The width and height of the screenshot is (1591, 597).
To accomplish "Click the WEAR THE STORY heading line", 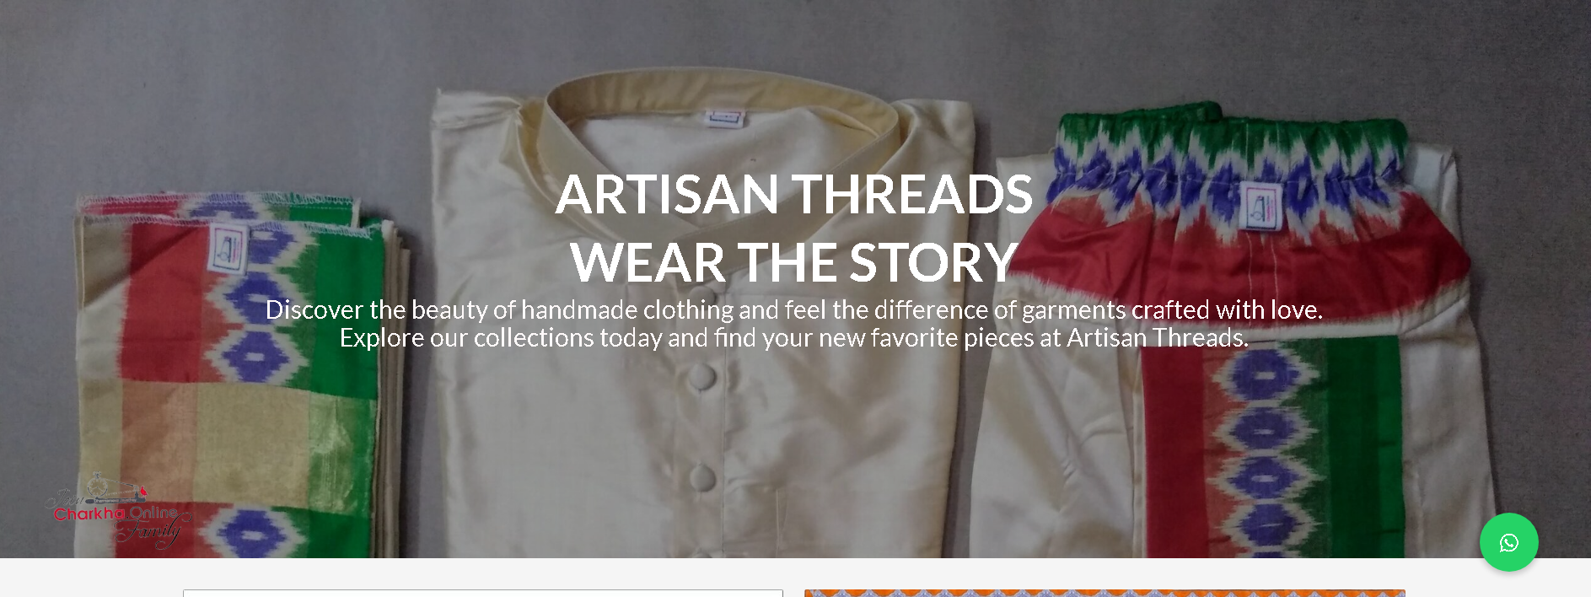I will tap(793, 262).
